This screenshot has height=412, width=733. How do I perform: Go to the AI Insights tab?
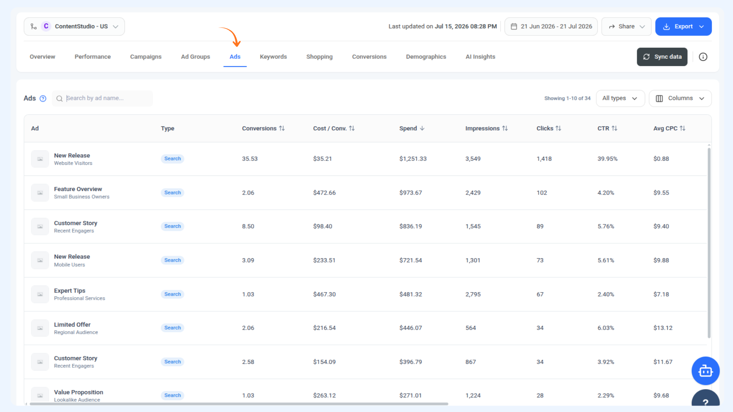point(480,57)
